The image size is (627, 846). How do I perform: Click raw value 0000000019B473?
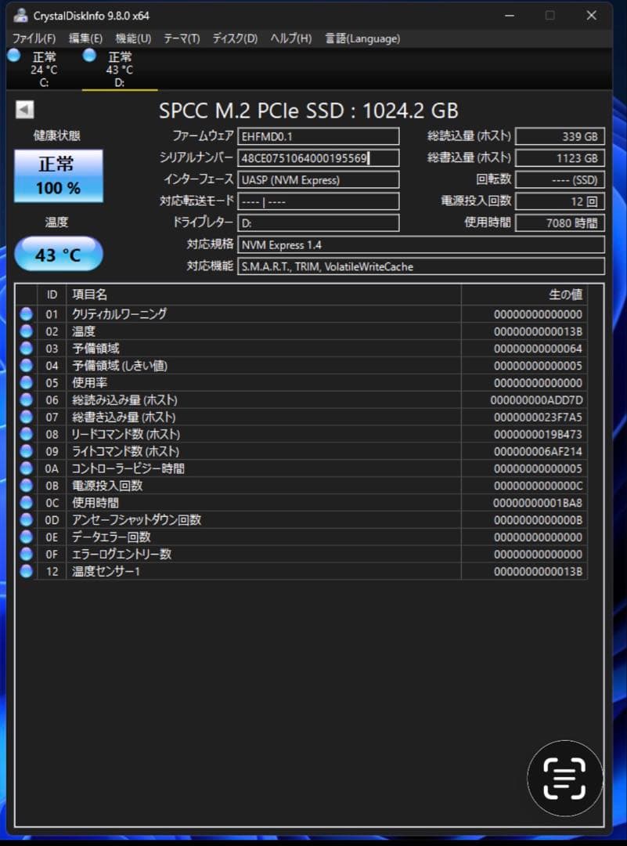pos(538,434)
